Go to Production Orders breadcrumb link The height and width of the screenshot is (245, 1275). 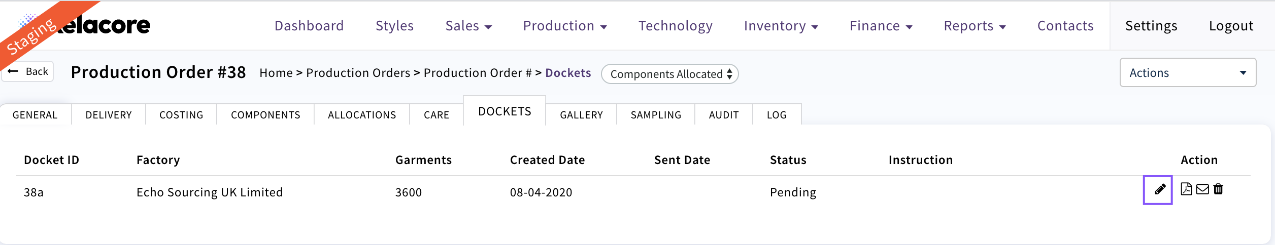coord(358,73)
